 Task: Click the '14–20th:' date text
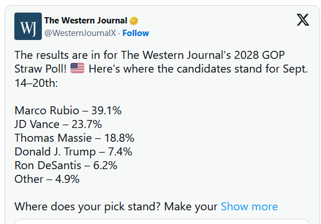coord(36,83)
